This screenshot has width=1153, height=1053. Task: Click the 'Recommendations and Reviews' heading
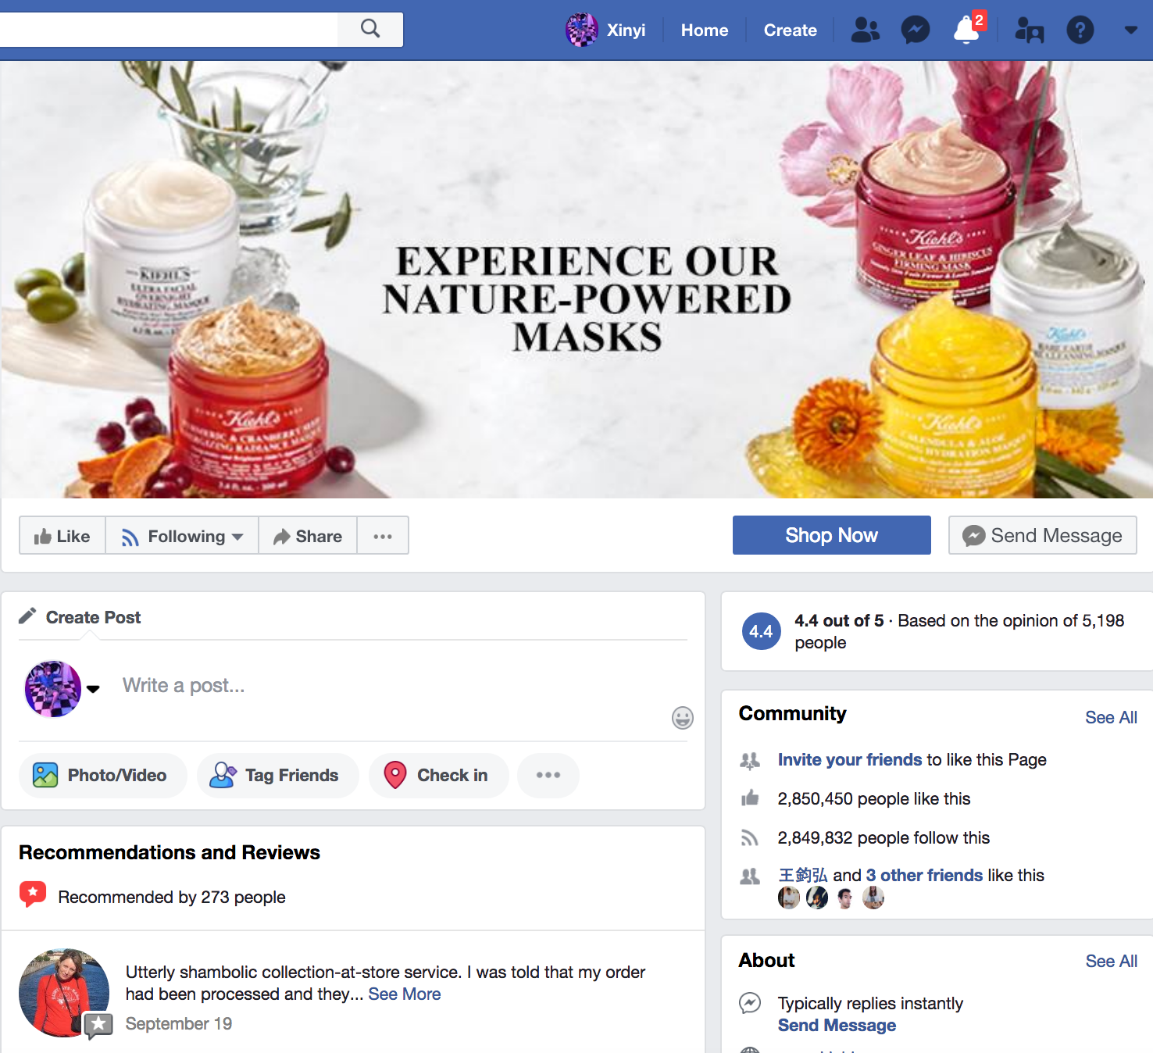pos(170,852)
